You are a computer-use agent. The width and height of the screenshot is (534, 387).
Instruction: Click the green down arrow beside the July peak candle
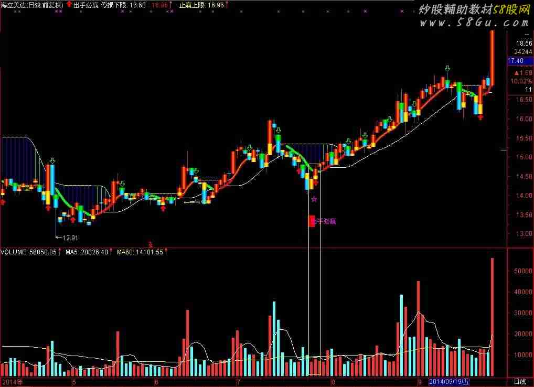279,130
